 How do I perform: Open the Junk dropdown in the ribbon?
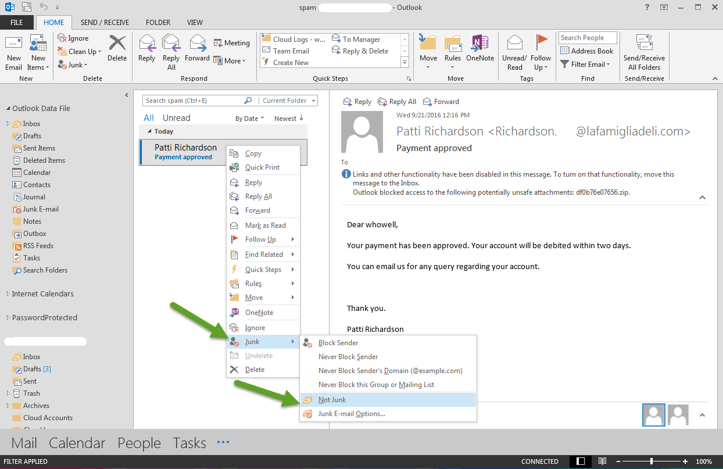tap(73, 65)
